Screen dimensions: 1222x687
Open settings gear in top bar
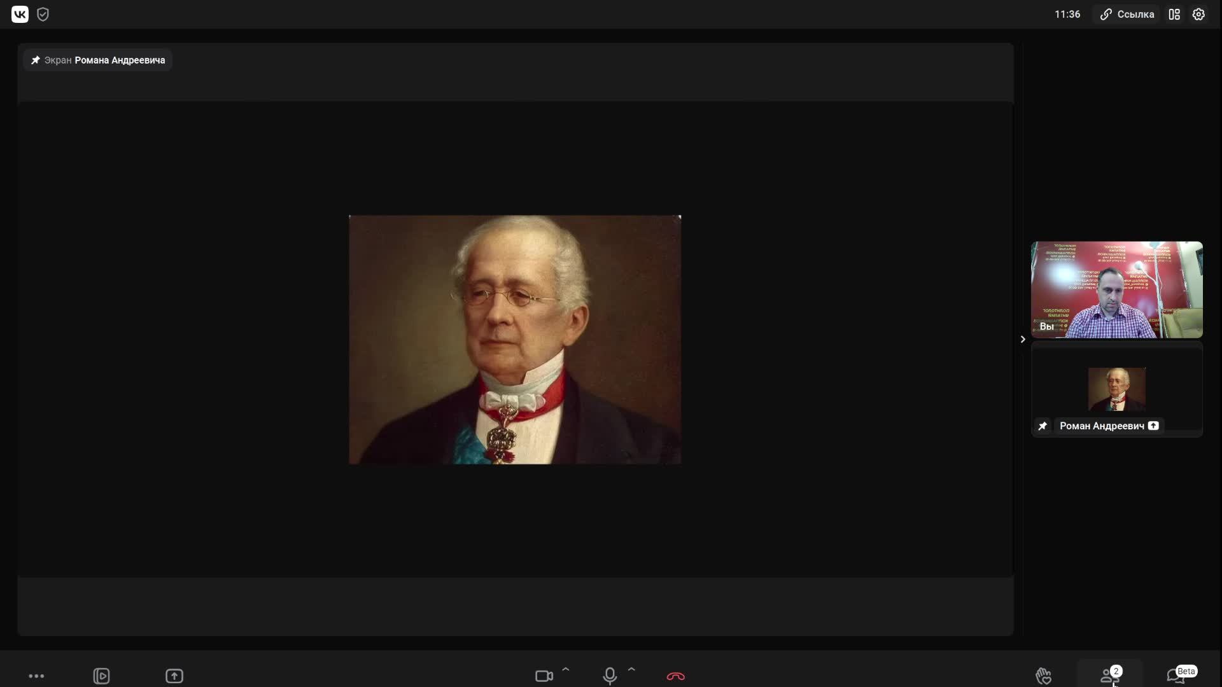[x=1198, y=14]
